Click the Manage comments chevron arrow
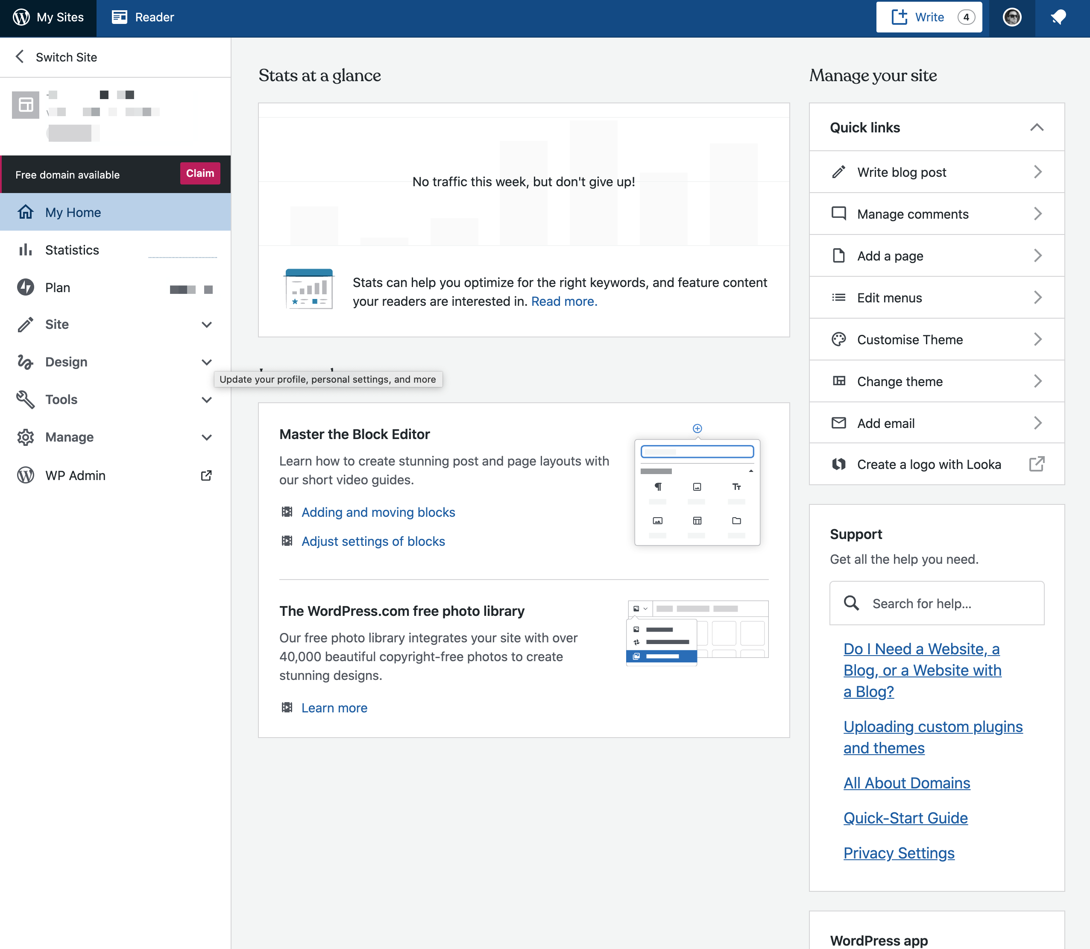 tap(1037, 214)
